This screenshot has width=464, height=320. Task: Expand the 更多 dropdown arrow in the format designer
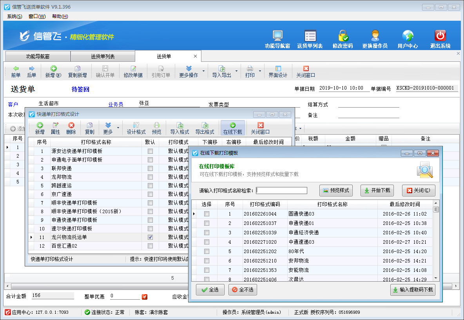click(x=118, y=128)
